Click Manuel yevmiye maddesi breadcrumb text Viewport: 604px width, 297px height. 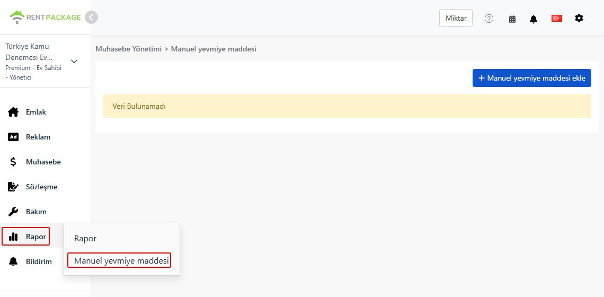(214, 49)
